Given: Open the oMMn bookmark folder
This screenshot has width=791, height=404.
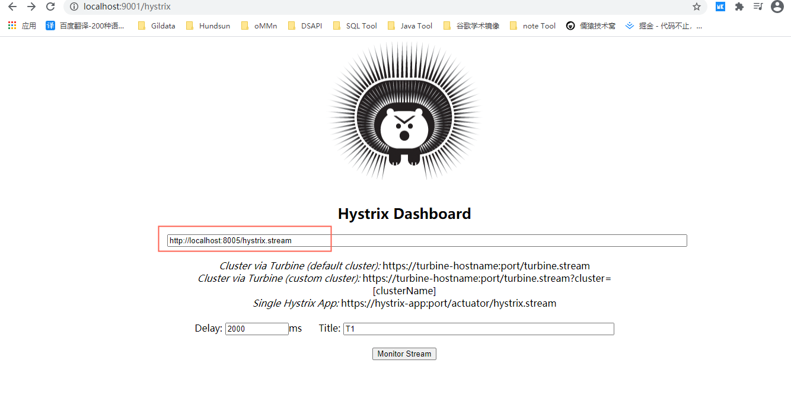Looking at the screenshot, I should tap(259, 26).
